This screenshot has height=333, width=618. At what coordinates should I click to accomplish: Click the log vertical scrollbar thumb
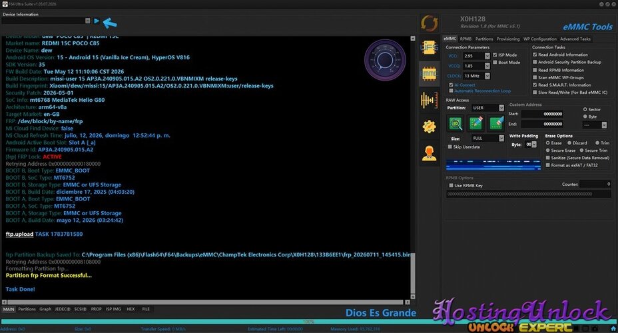click(x=413, y=273)
